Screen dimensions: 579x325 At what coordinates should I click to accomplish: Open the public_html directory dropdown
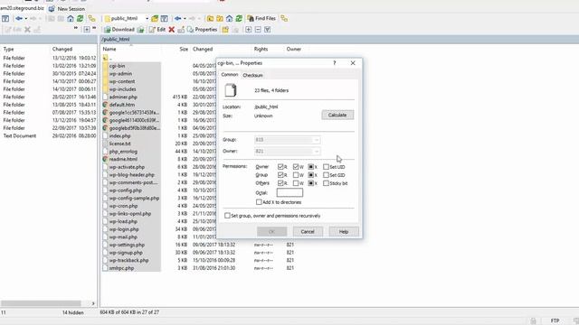147,18
